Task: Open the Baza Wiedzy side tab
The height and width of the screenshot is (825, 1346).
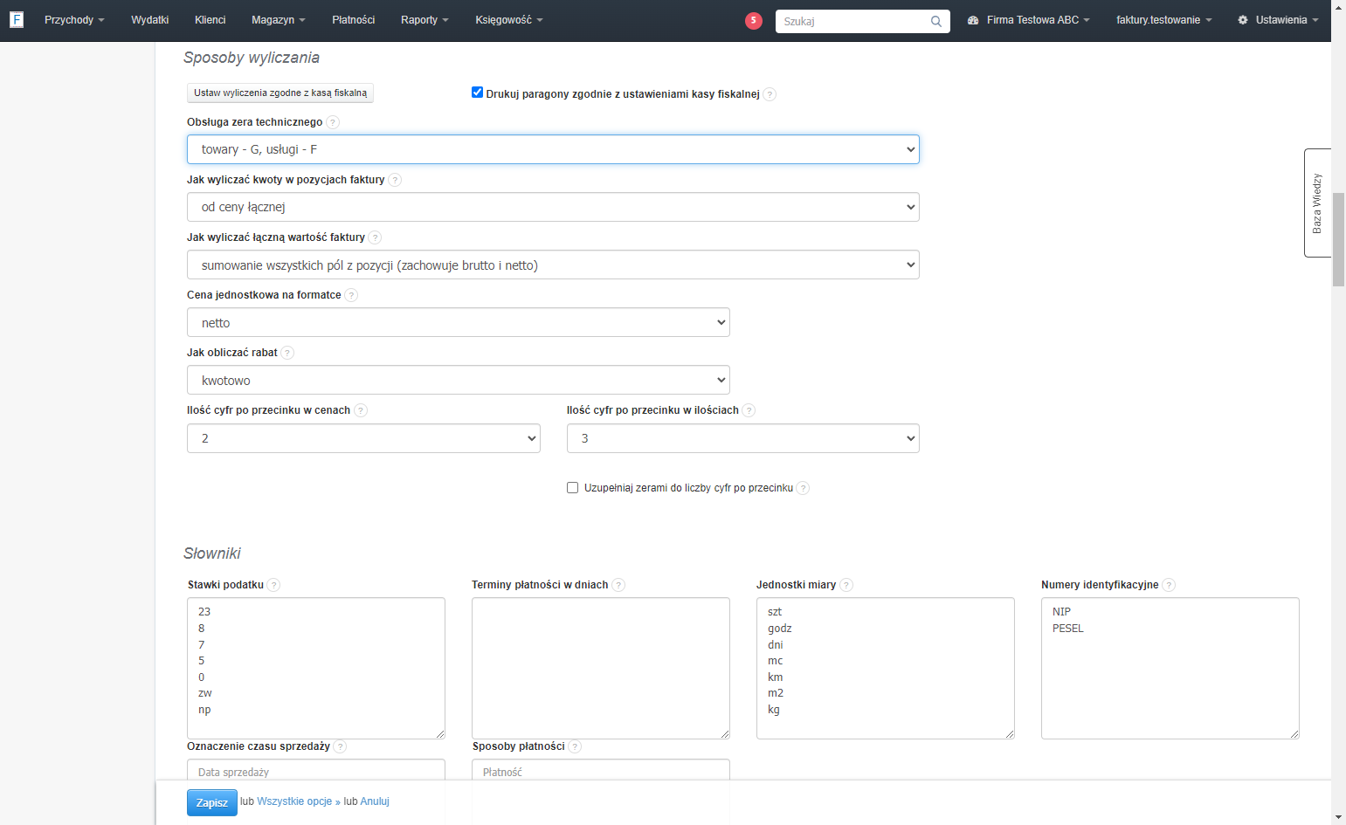Action: point(1317,203)
